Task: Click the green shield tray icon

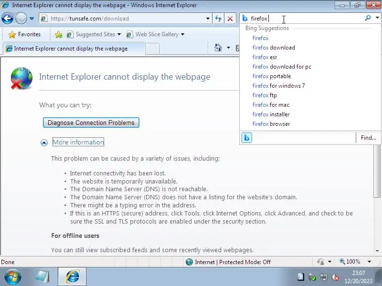Action: [312, 277]
